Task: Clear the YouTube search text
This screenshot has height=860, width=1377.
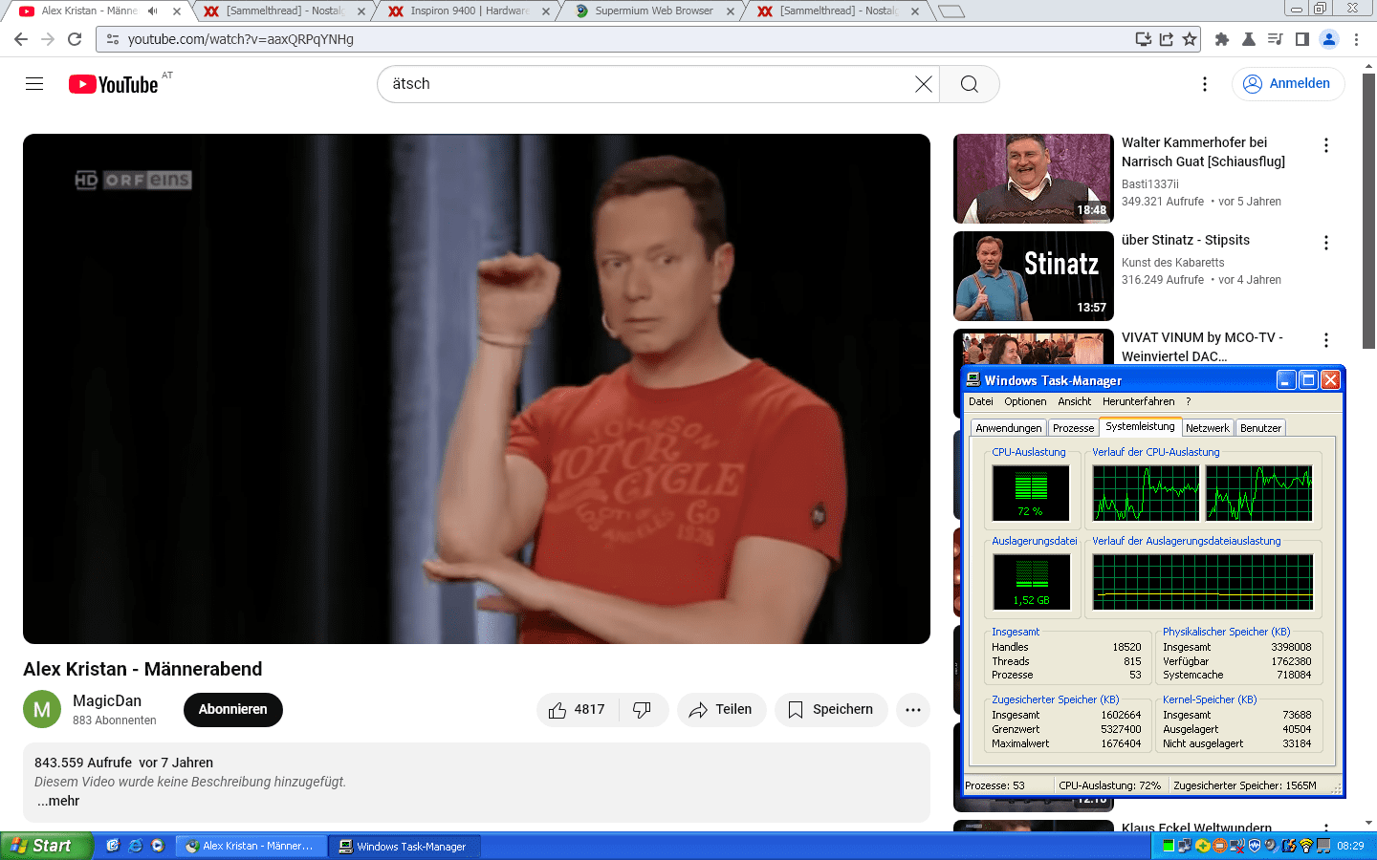Action: (924, 84)
